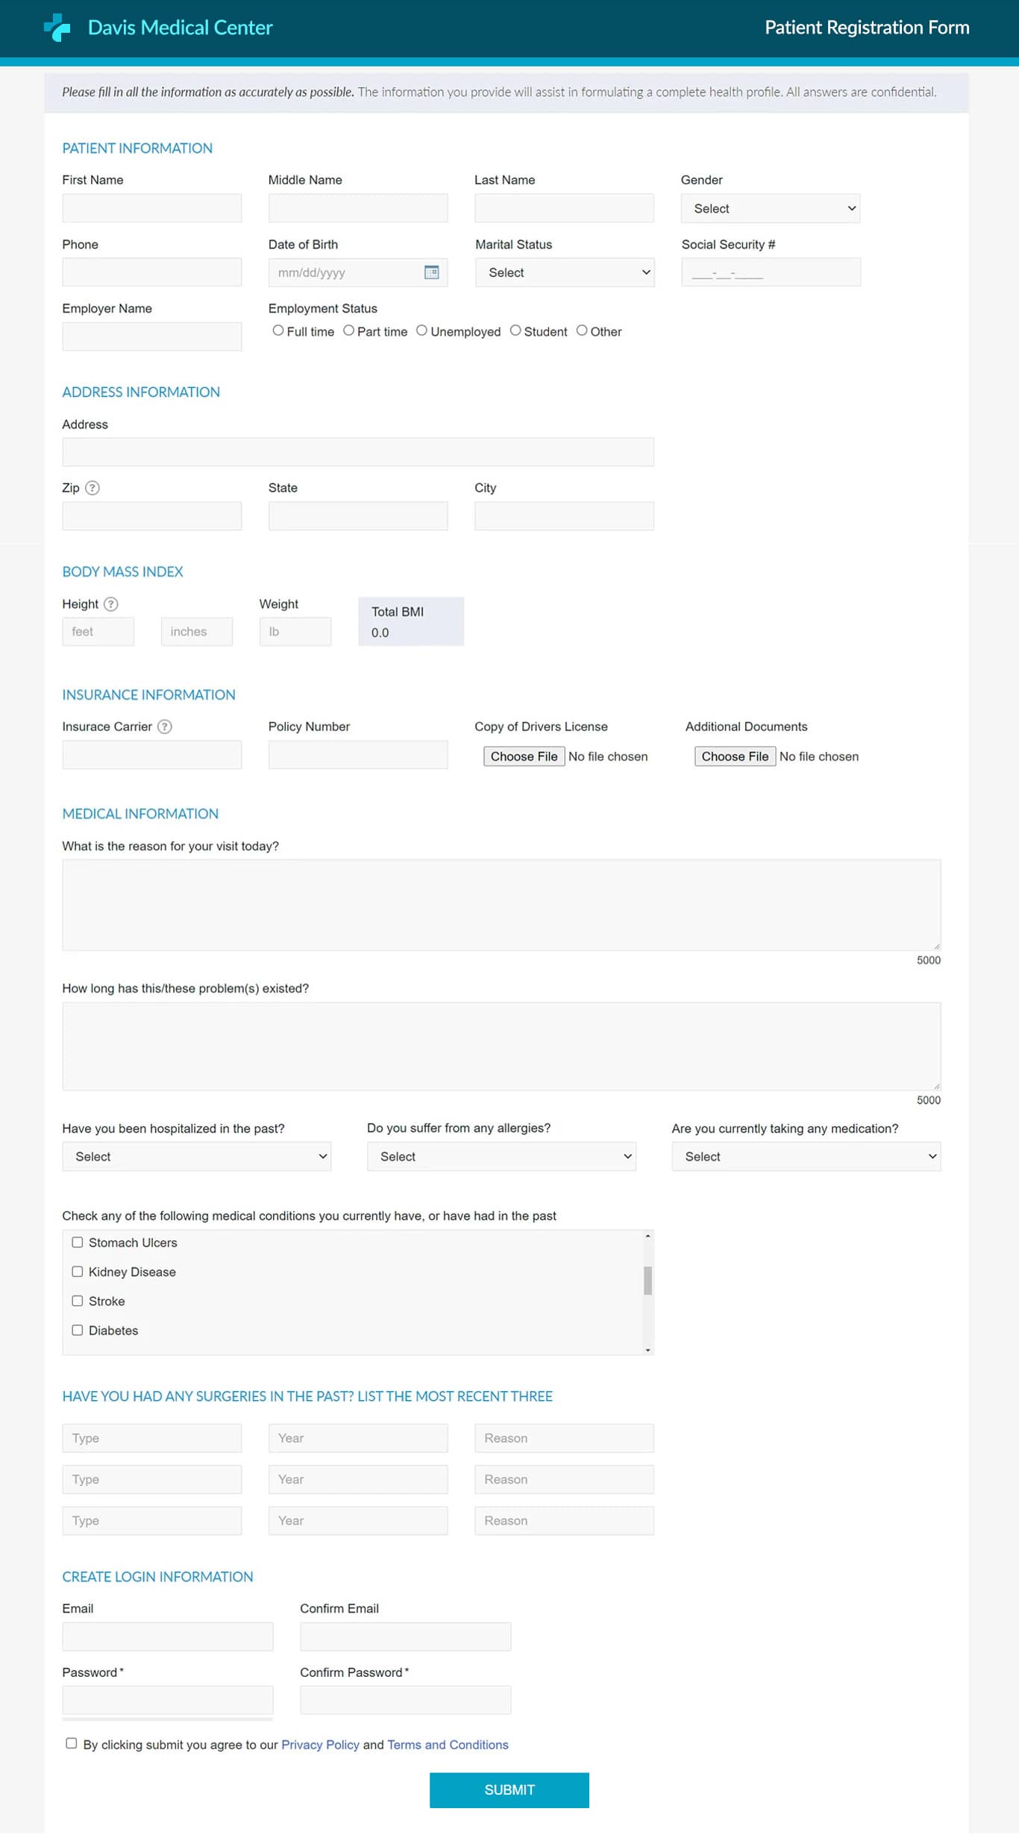Check the Kidney Disease condition
Viewport: 1019px width, 1835px height.
pyautogui.click(x=77, y=1272)
